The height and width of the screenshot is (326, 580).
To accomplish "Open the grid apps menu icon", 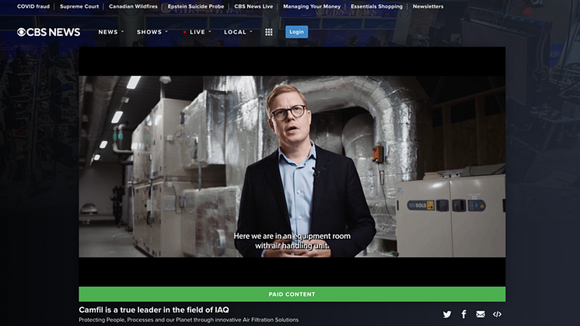I will click(x=269, y=32).
